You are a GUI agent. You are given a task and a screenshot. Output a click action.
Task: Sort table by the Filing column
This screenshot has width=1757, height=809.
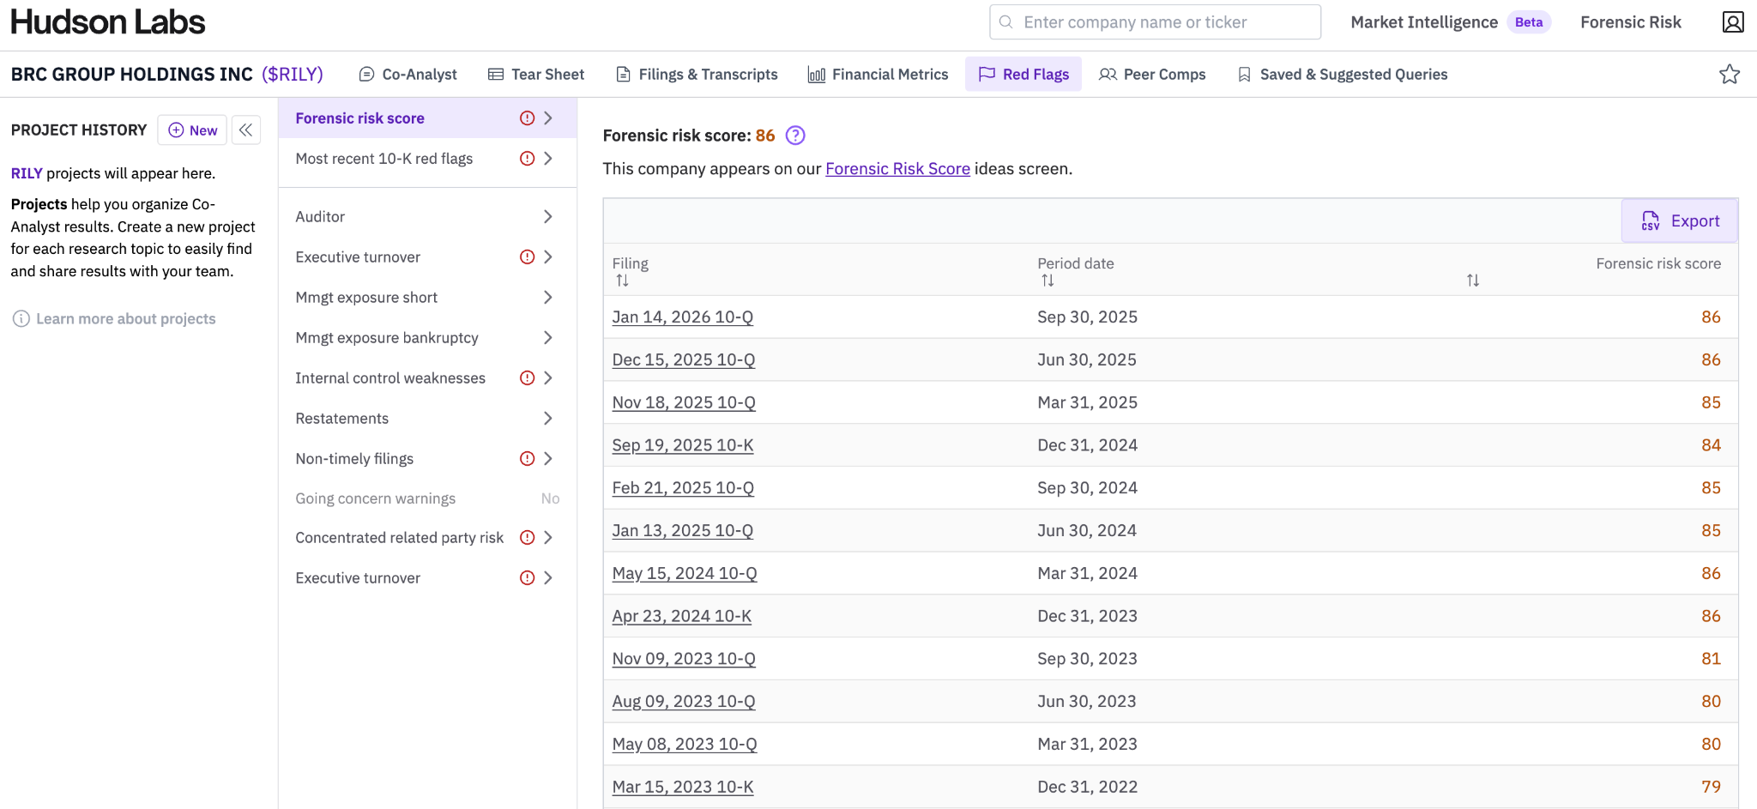click(622, 281)
